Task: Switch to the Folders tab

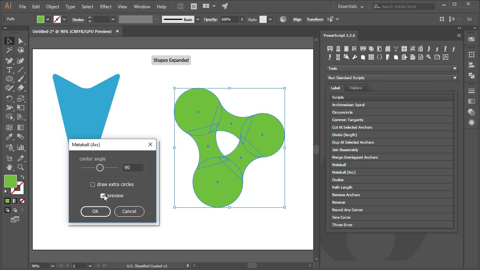Action: 355,88
